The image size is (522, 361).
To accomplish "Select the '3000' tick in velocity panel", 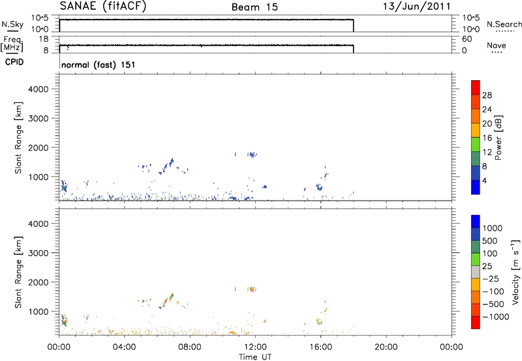I will pyautogui.click(x=38, y=253).
